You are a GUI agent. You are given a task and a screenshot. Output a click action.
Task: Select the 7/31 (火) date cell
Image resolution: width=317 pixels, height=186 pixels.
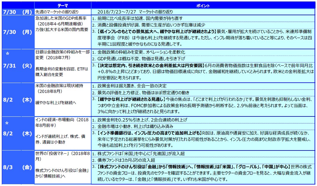(17, 66)
